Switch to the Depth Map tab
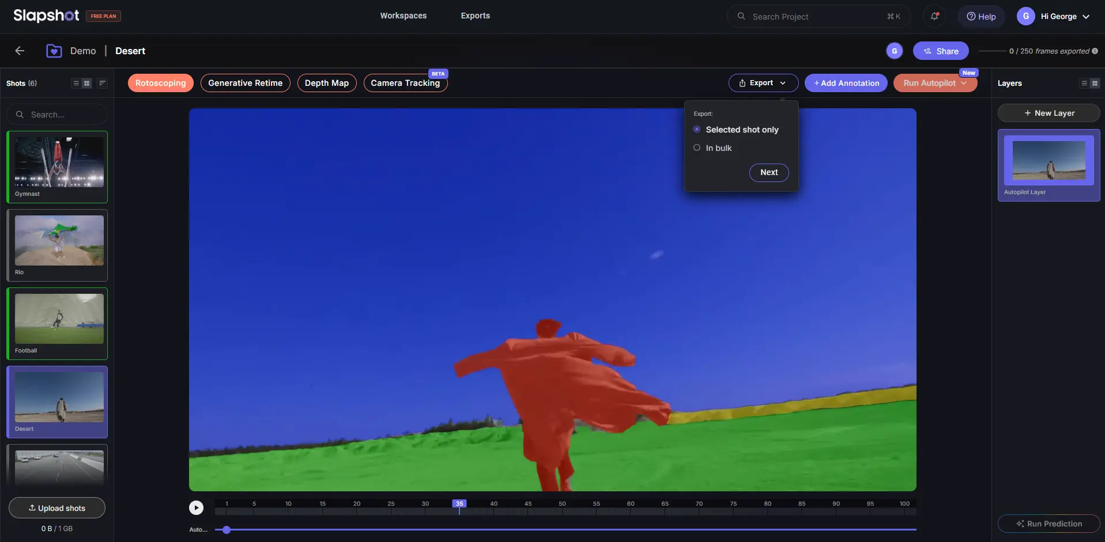 tap(326, 83)
